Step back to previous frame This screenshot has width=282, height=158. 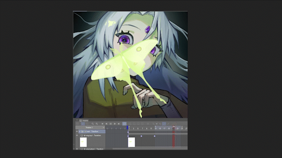point(107,124)
